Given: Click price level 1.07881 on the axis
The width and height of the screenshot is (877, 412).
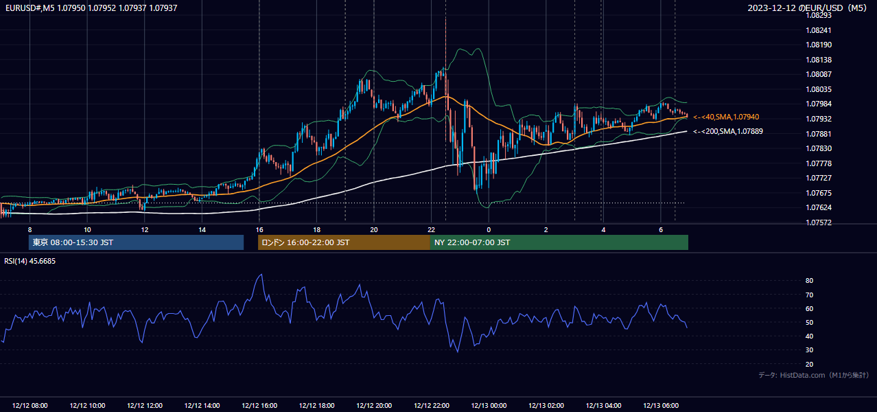Looking at the screenshot, I should [819, 134].
